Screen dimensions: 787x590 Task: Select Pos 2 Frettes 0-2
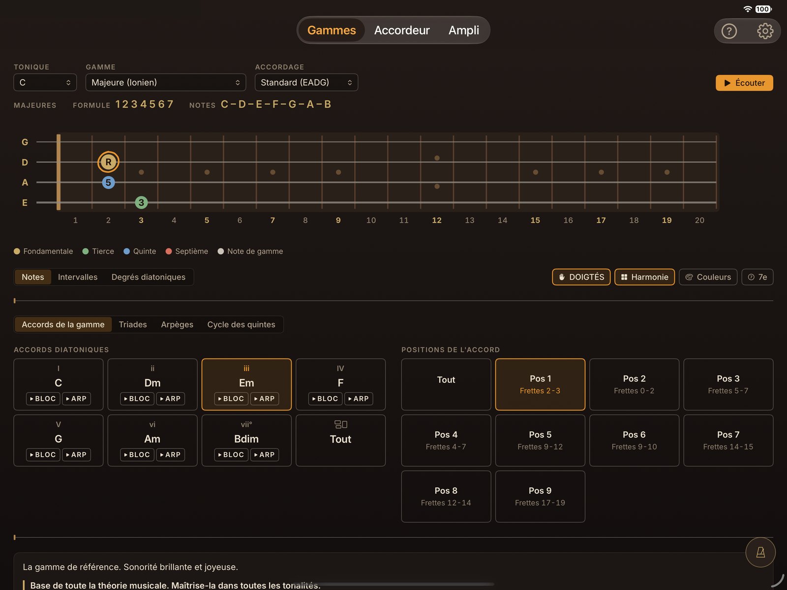point(634,384)
